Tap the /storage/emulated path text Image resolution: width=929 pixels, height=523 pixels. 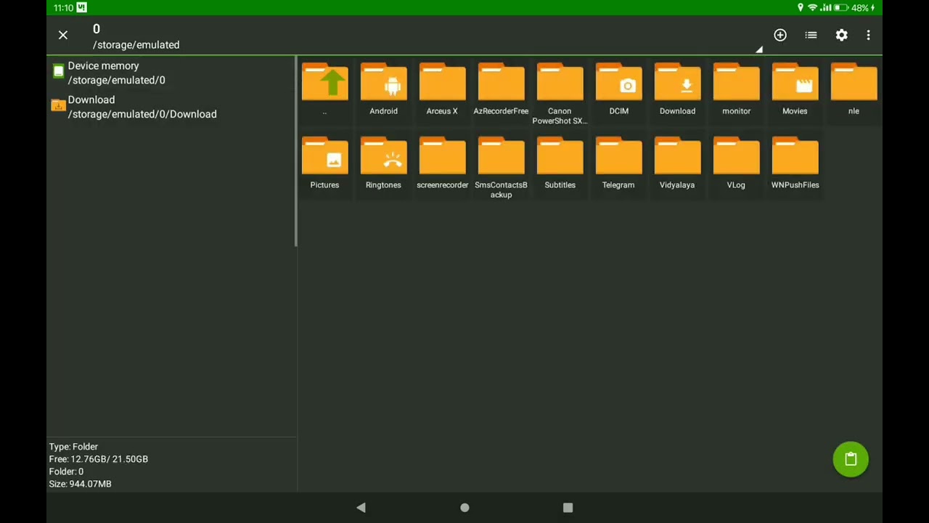(x=136, y=45)
